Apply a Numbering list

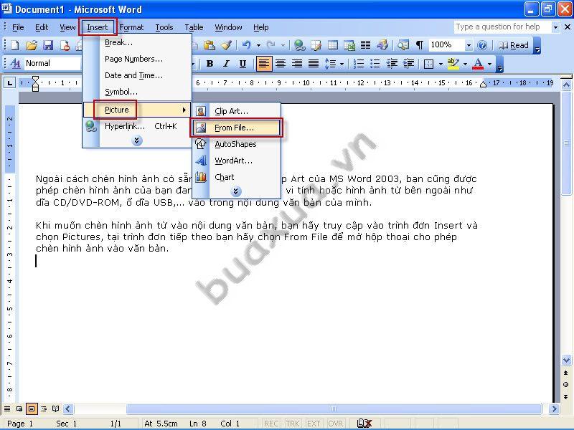click(x=359, y=64)
